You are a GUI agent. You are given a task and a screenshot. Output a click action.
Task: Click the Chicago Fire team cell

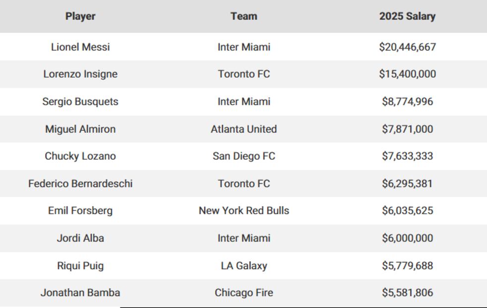click(244, 293)
